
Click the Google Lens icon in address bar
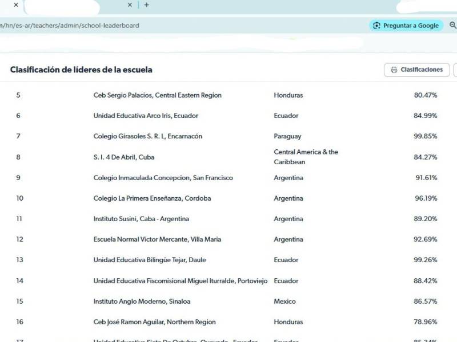coord(376,26)
